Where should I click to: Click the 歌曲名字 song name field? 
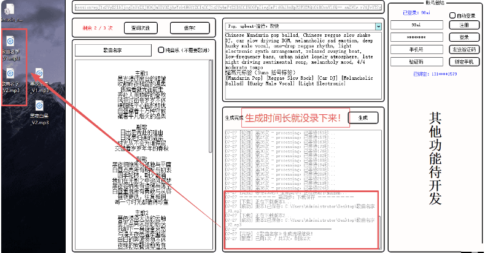[113, 50]
